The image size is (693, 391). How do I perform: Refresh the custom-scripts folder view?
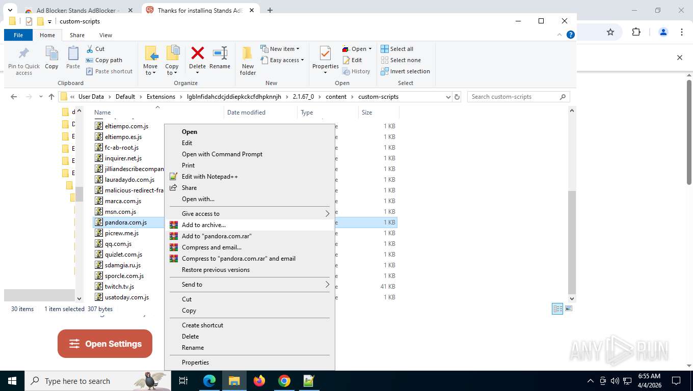[457, 97]
